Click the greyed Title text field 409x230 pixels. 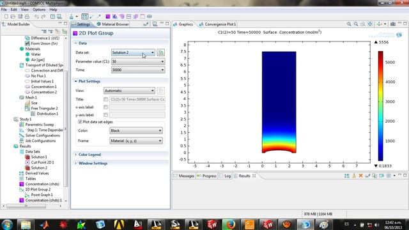(137, 99)
